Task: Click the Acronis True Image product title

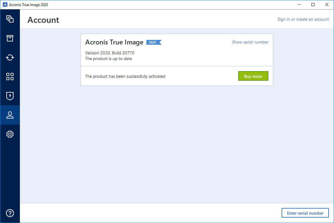Action: tap(114, 42)
